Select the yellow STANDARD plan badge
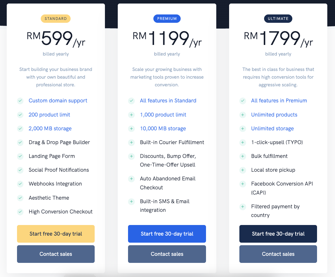Screen dimensions: 335x277 point(56,19)
